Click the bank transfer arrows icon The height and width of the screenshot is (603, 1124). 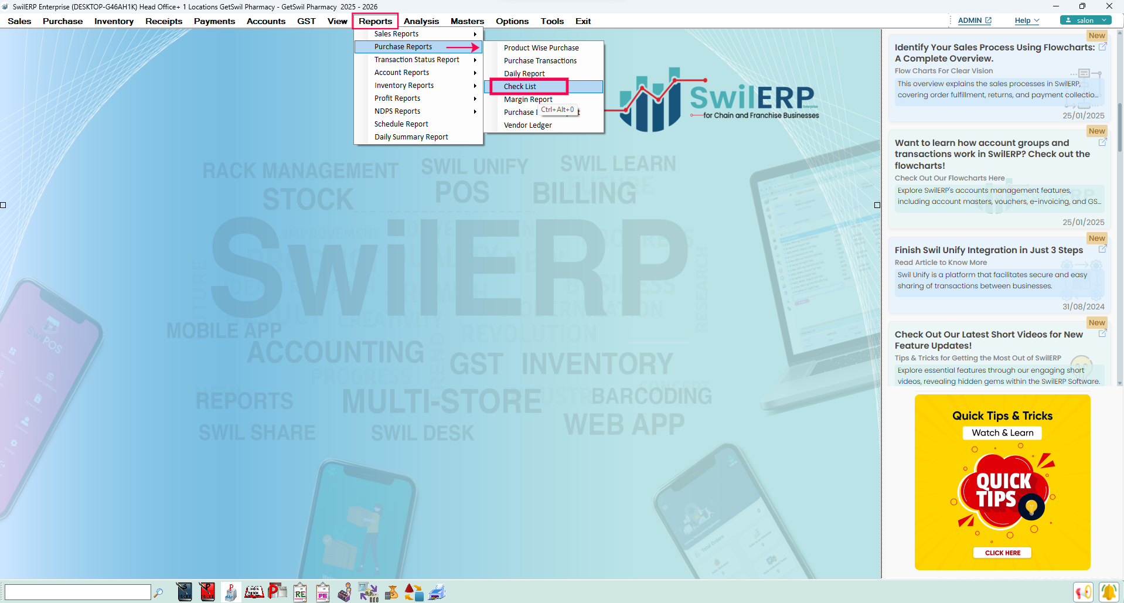[x=369, y=592]
